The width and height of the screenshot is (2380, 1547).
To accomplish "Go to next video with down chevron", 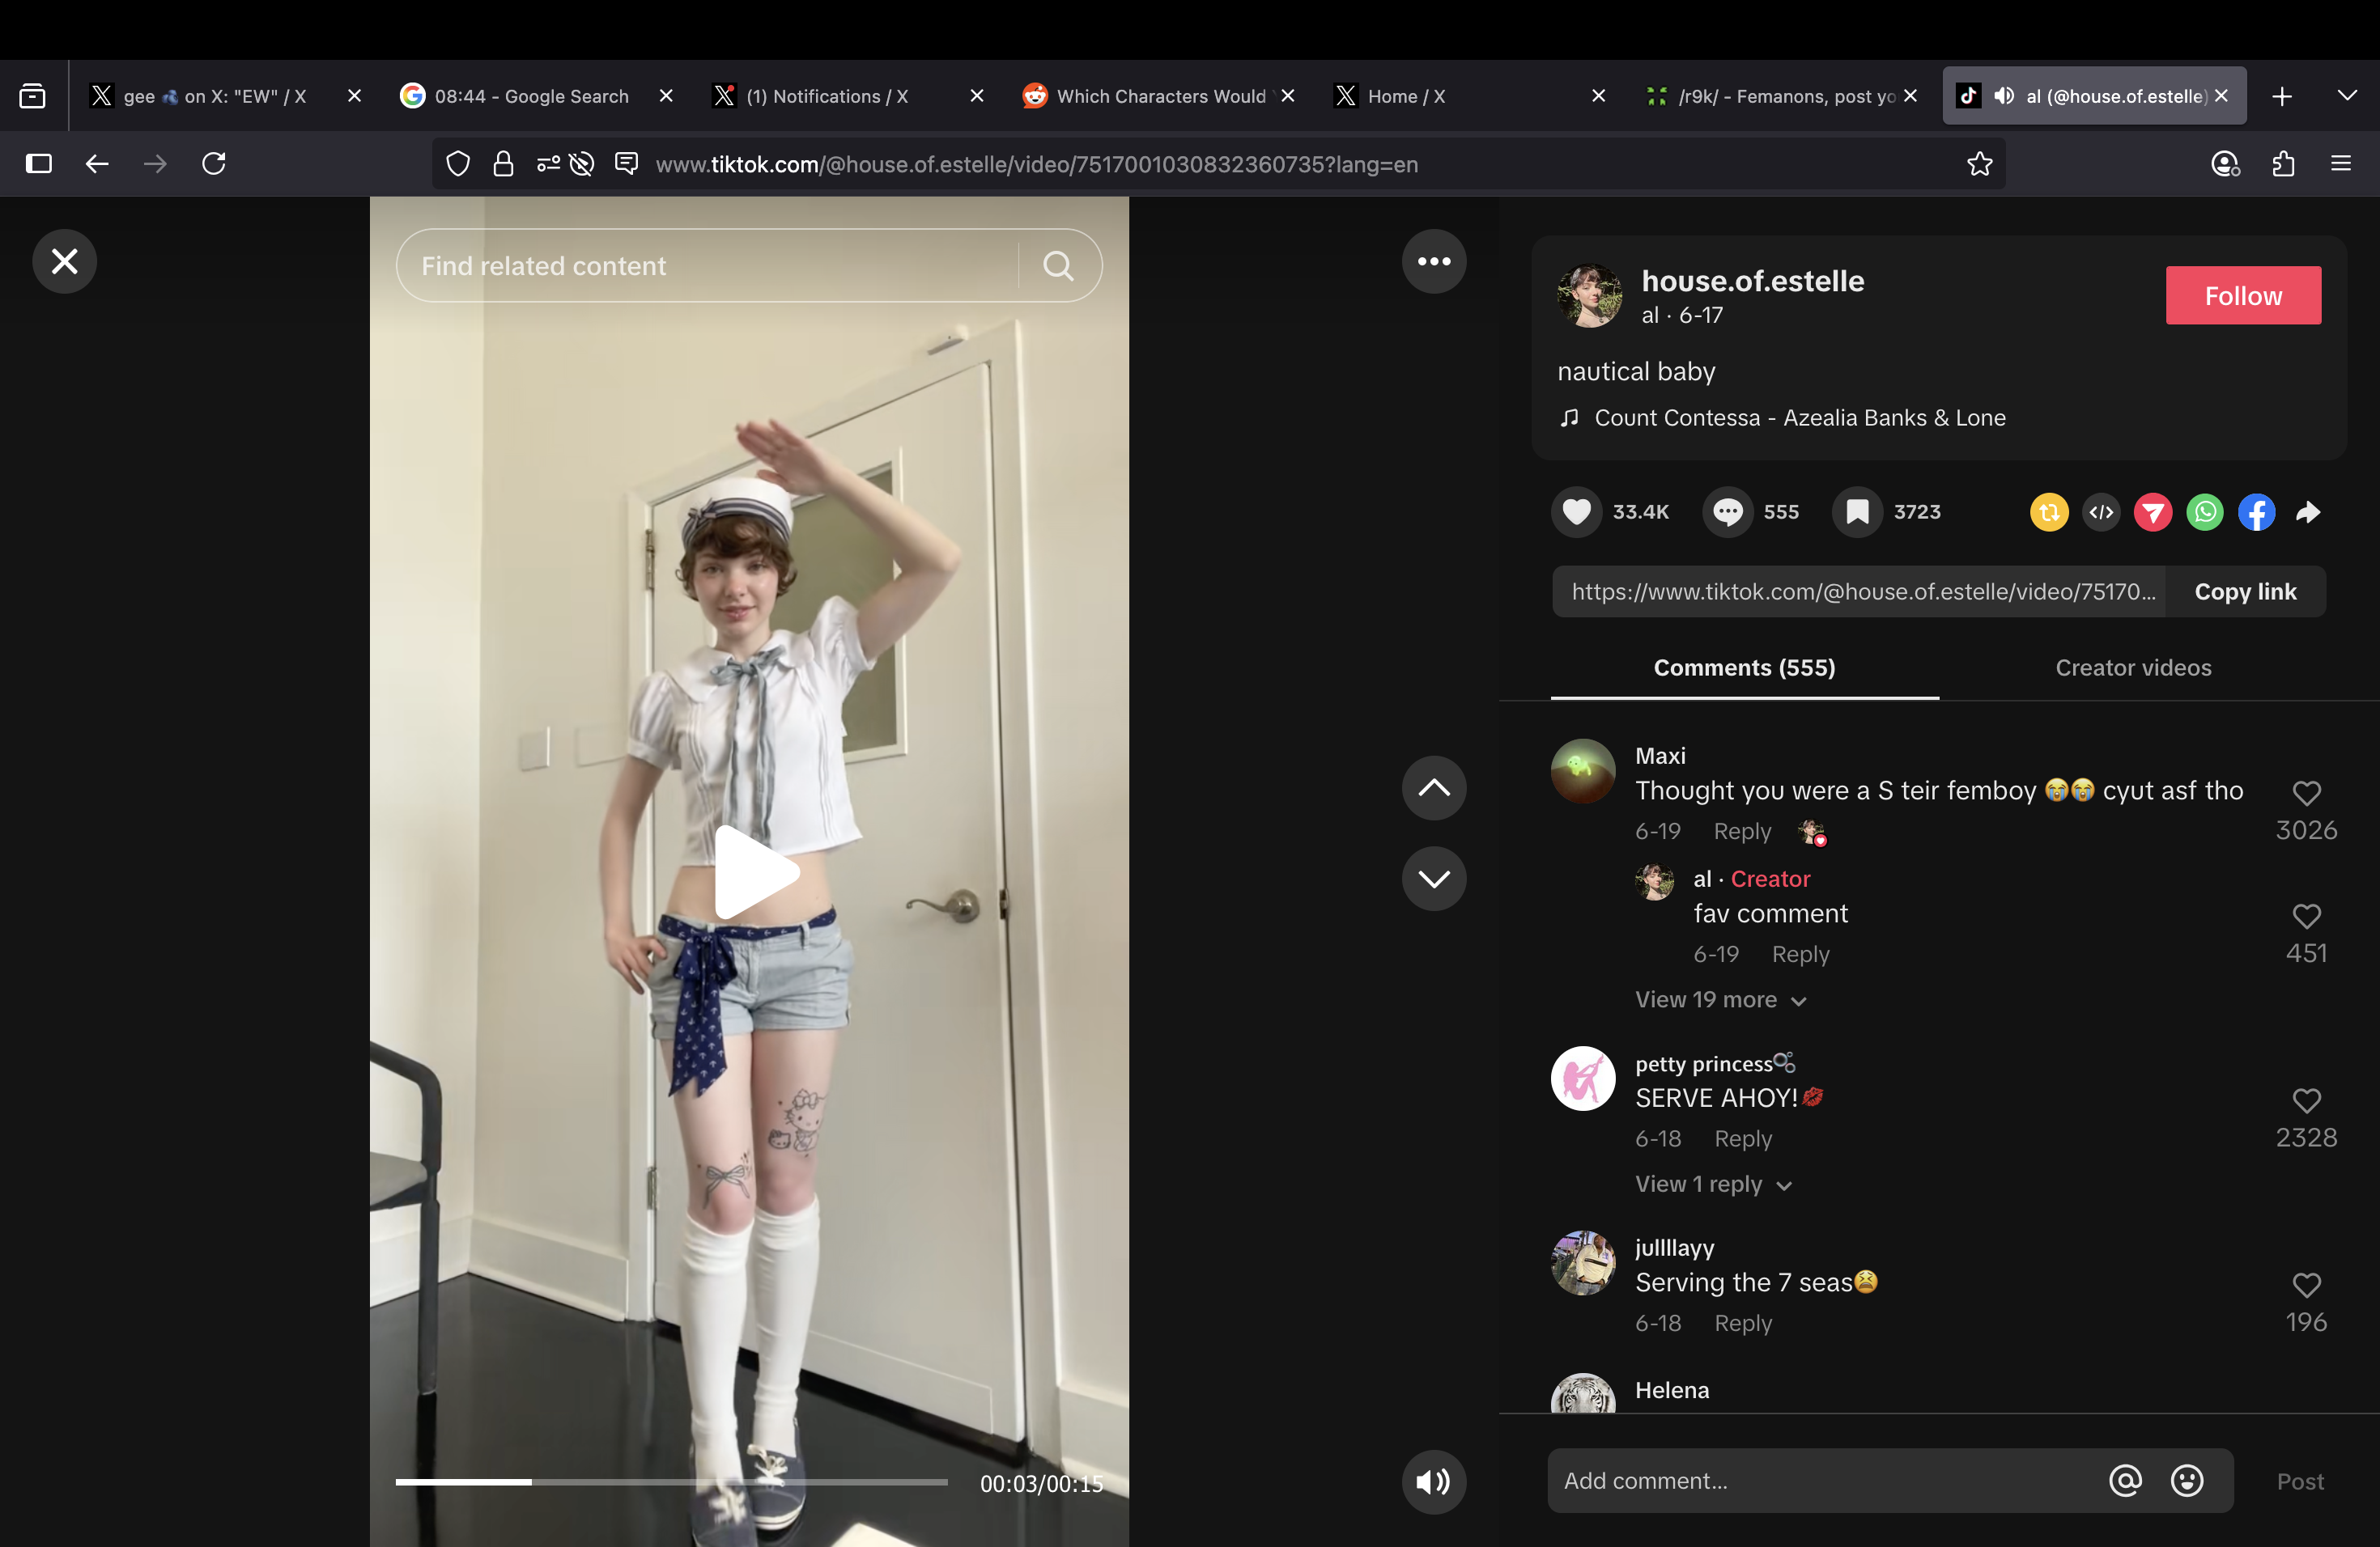I will (1433, 879).
